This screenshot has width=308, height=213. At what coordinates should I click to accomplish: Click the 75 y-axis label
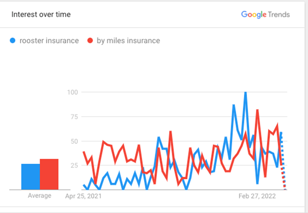(74, 117)
